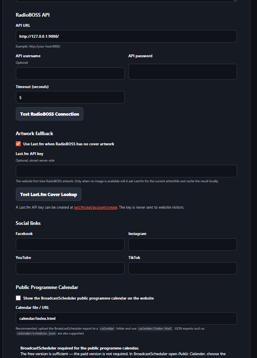Click Test RadioBOSS Connection button
Image resolution: width=257 pixels, height=358 pixels.
click(49, 114)
